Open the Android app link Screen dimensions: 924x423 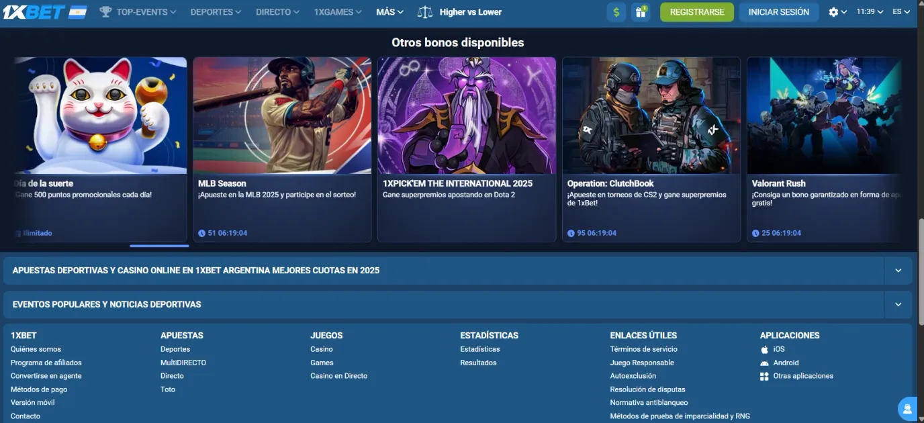tap(786, 363)
